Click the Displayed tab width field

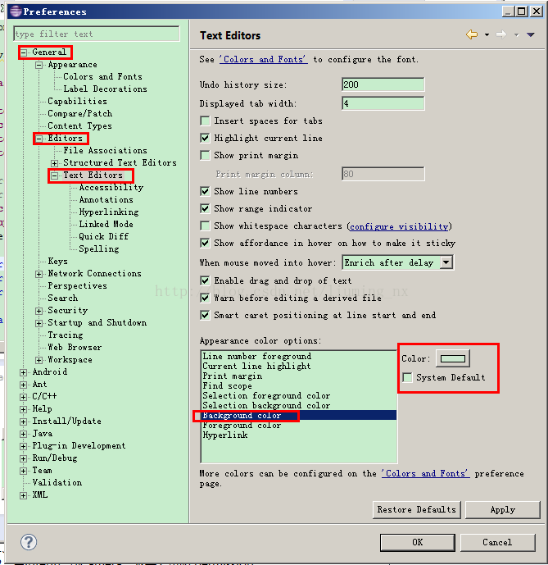tap(383, 104)
